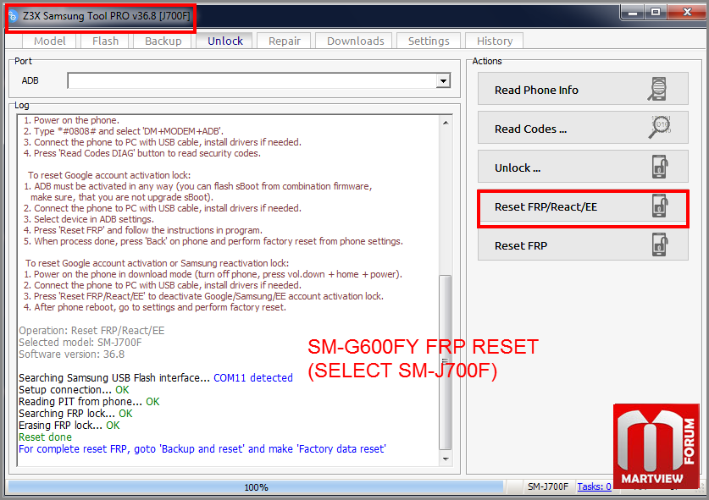
Task: Click the phone lock icon on Reset FRP
Action: point(660,245)
